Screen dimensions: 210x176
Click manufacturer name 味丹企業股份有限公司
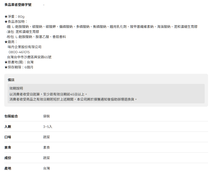click(24, 47)
